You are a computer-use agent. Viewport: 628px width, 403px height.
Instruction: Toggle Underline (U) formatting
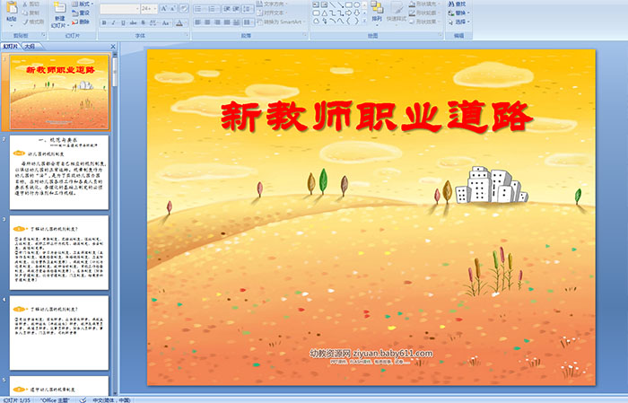click(x=123, y=22)
